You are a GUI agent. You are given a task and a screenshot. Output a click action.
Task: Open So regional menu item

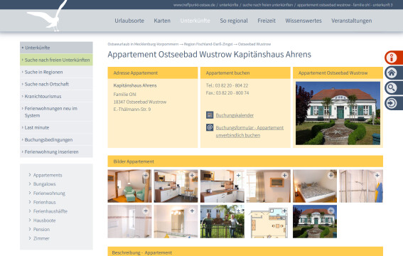[234, 21]
